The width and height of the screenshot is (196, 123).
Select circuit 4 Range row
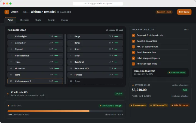pos(95,43)
